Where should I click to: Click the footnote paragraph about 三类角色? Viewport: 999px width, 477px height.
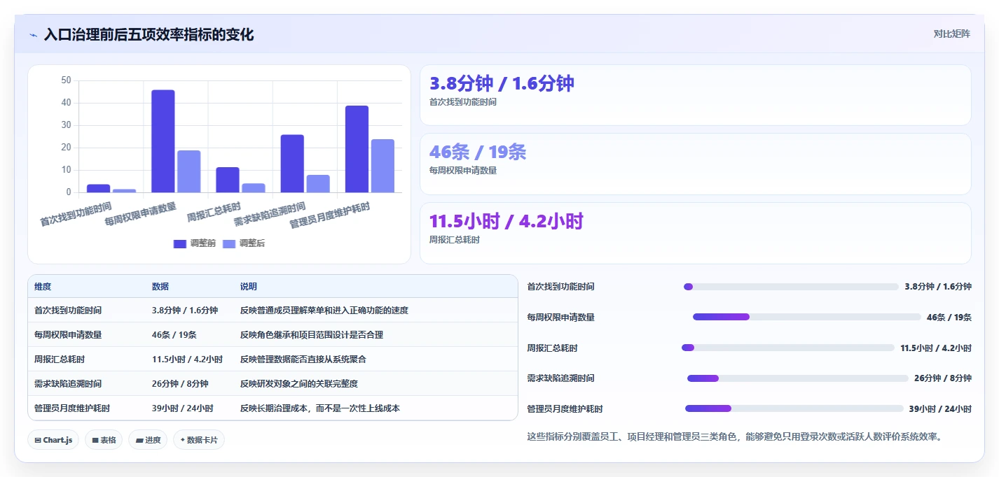coord(735,437)
